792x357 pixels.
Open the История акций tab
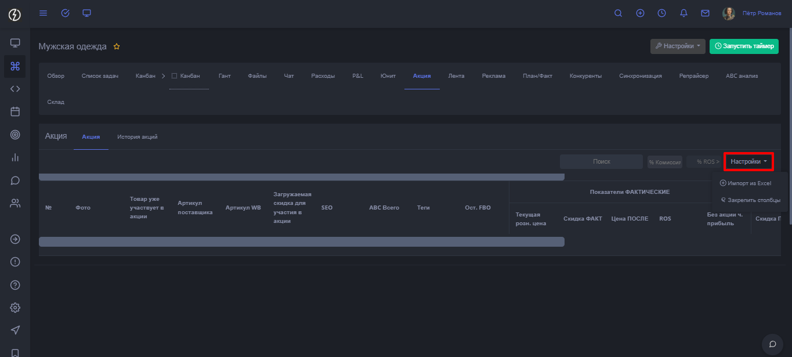pyautogui.click(x=137, y=137)
